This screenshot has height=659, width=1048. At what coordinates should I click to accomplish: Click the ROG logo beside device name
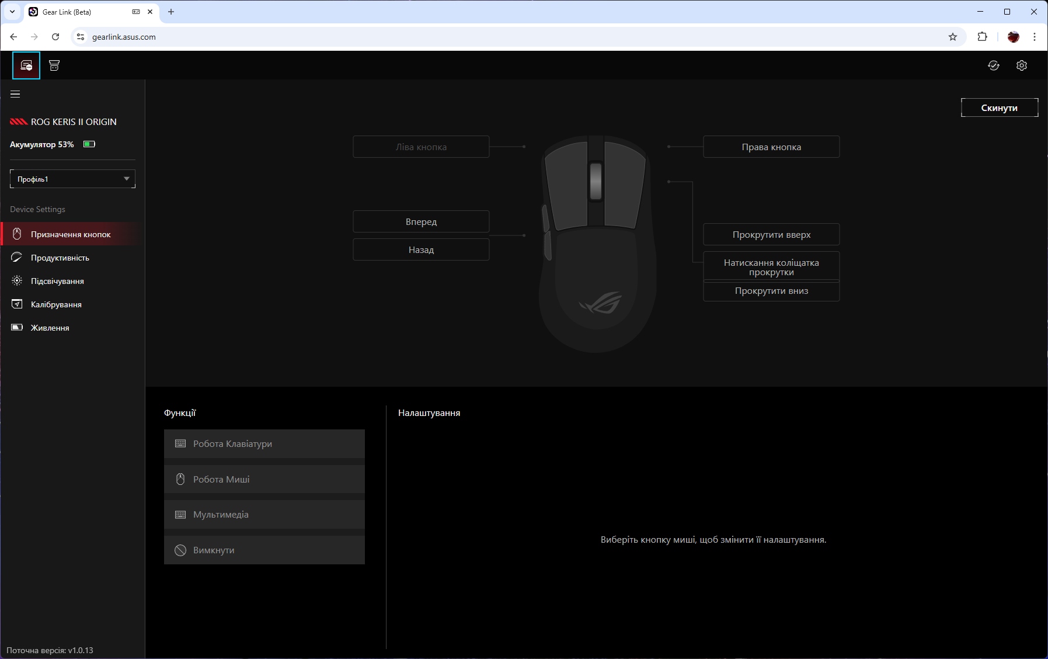(x=19, y=122)
